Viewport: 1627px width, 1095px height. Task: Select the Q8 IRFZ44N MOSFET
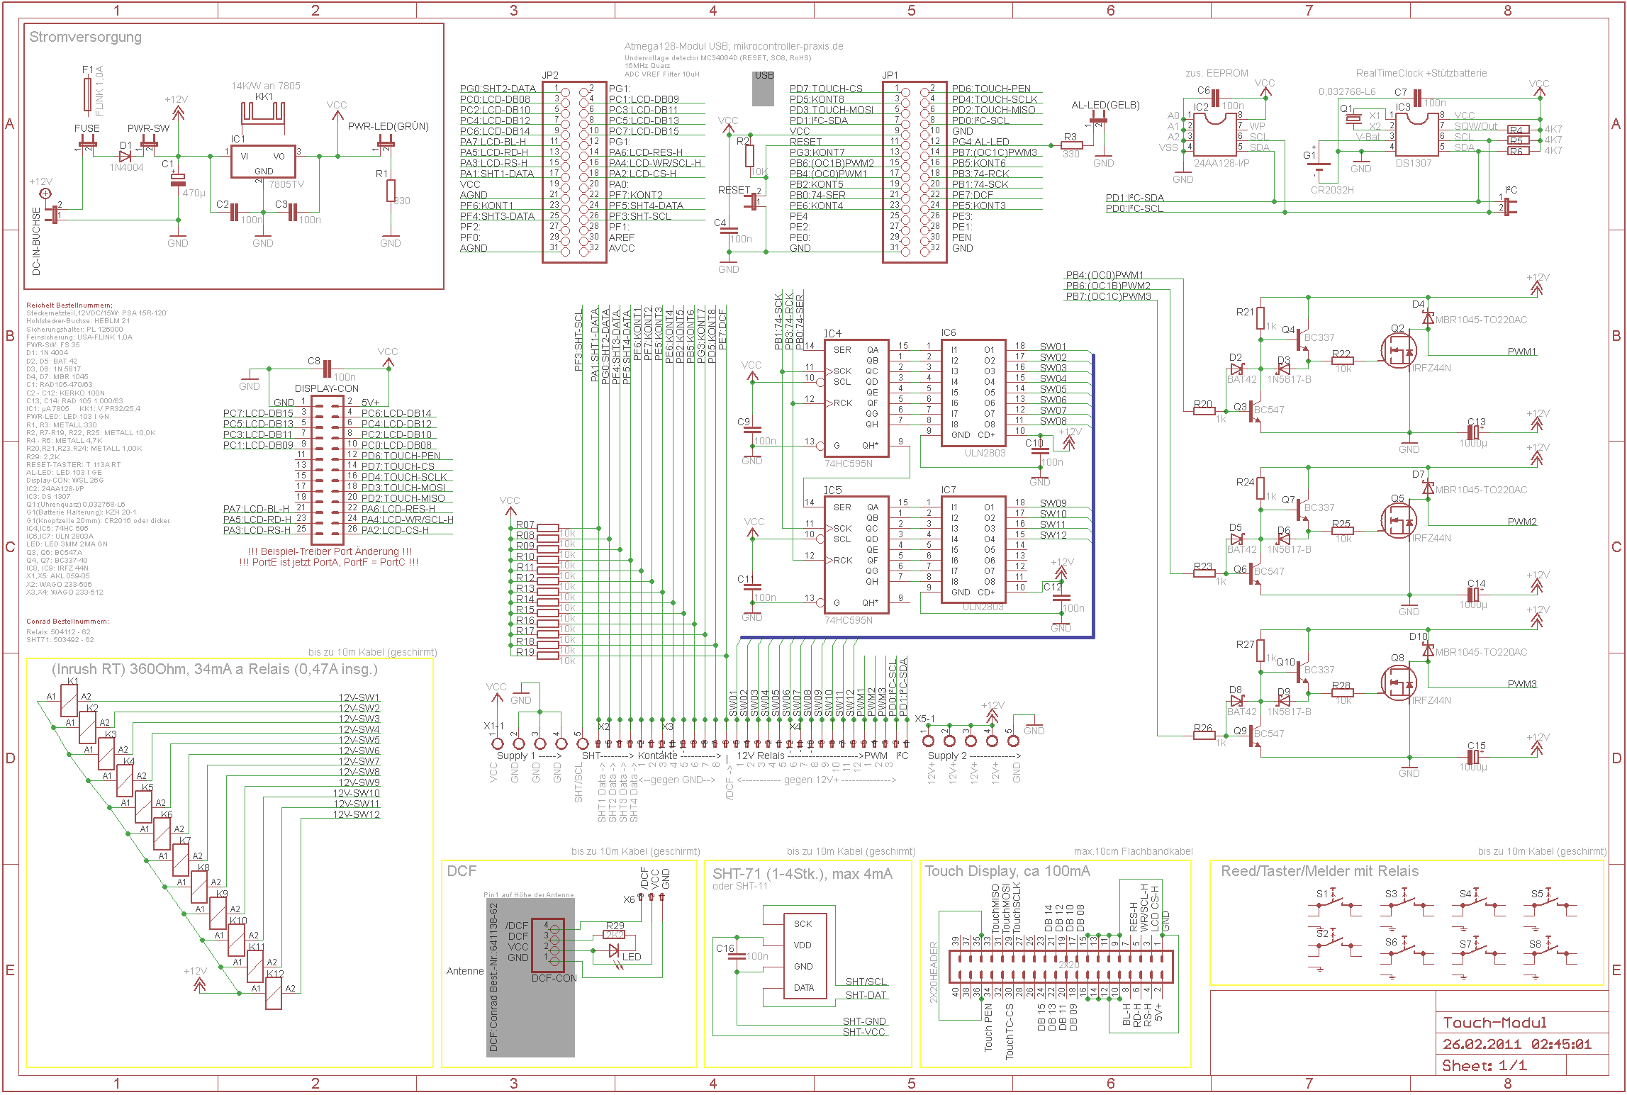click(1398, 683)
